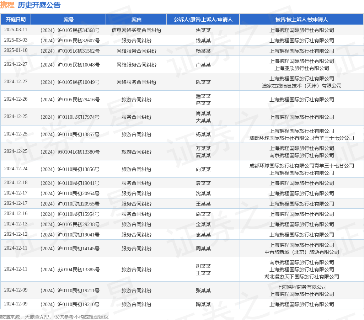Click the 2025-03-03 hearing date cell
Viewport: 364px width, 320px height.
coord(16,40)
